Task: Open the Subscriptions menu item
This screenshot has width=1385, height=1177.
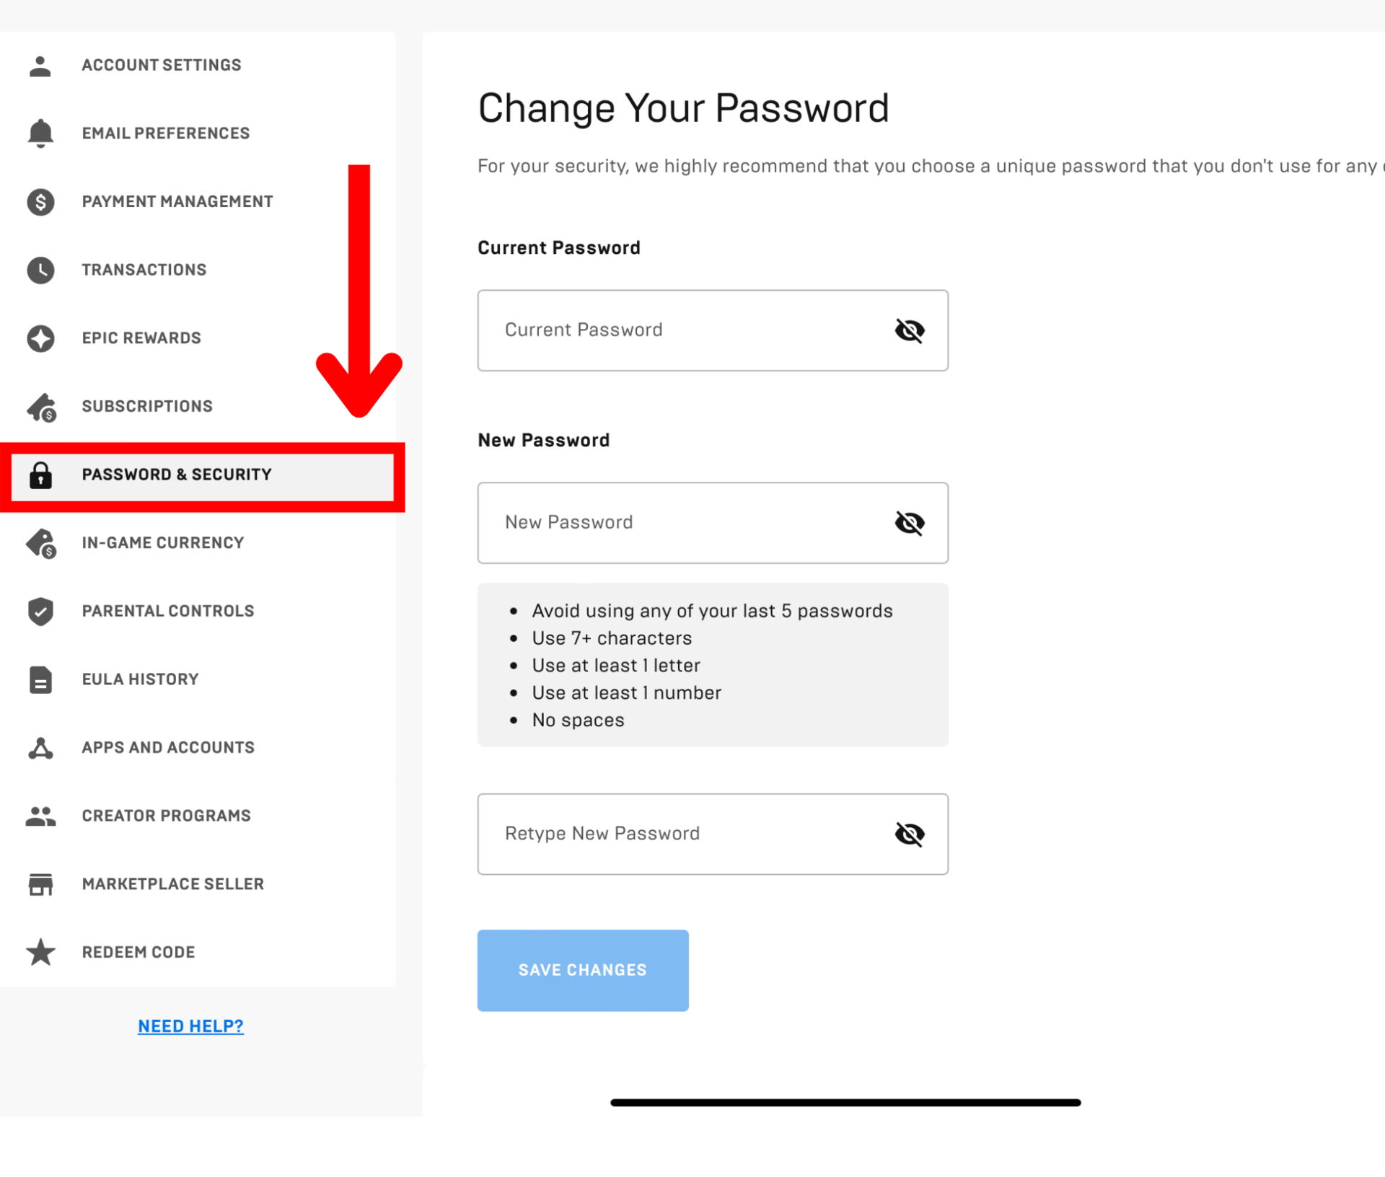Action: pos(147,406)
